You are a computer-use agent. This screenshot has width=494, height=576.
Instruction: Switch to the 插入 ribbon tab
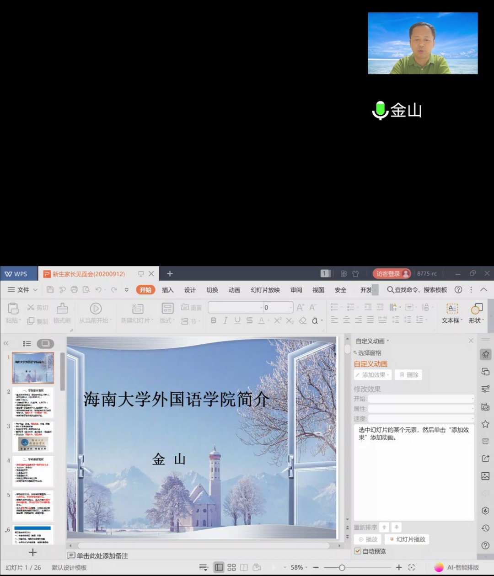tap(168, 290)
